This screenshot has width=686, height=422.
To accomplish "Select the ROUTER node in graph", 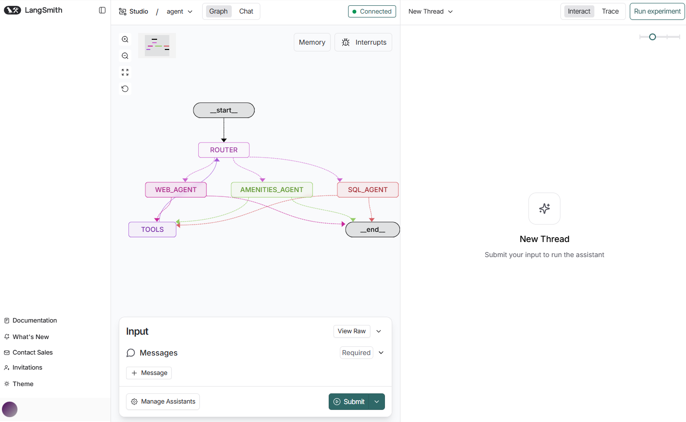I will click(223, 150).
